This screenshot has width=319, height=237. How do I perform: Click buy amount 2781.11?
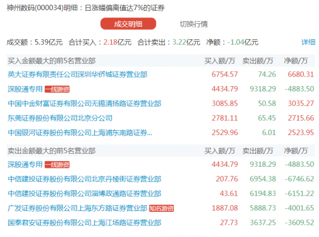(224, 118)
